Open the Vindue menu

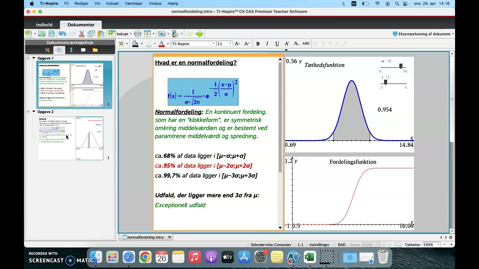pyautogui.click(x=155, y=3)
